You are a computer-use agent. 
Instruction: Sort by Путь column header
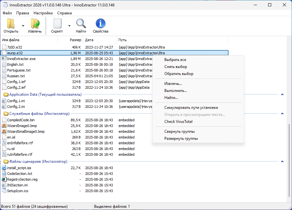coord(173,40)
